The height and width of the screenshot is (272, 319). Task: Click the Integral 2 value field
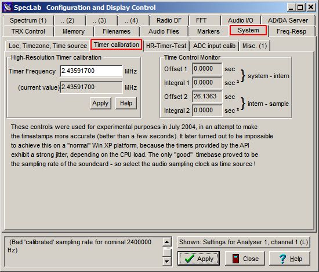tap(207, 111)
